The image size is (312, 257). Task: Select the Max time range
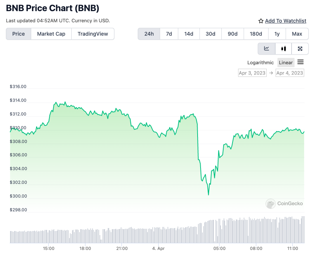point(297,34)
